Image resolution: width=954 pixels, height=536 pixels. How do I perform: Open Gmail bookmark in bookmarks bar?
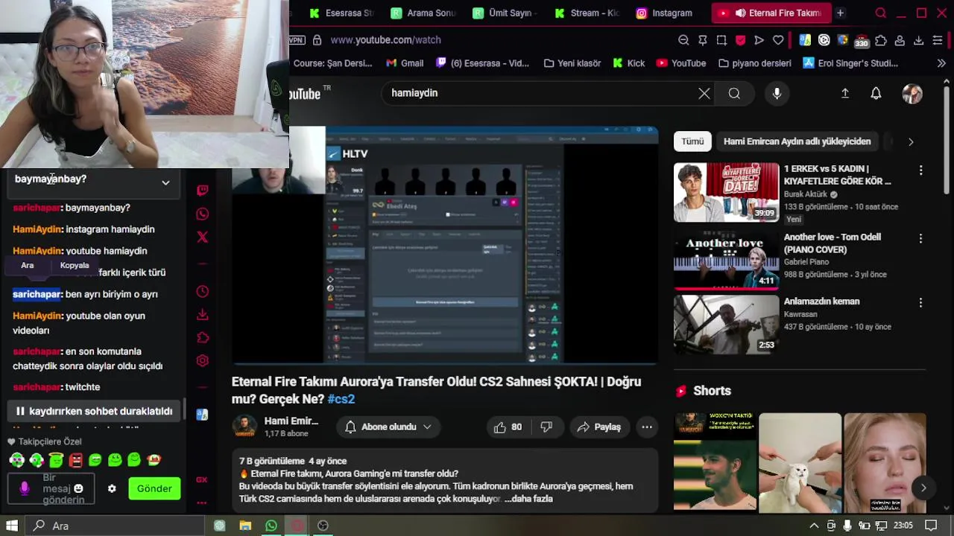tap(404, 63)
